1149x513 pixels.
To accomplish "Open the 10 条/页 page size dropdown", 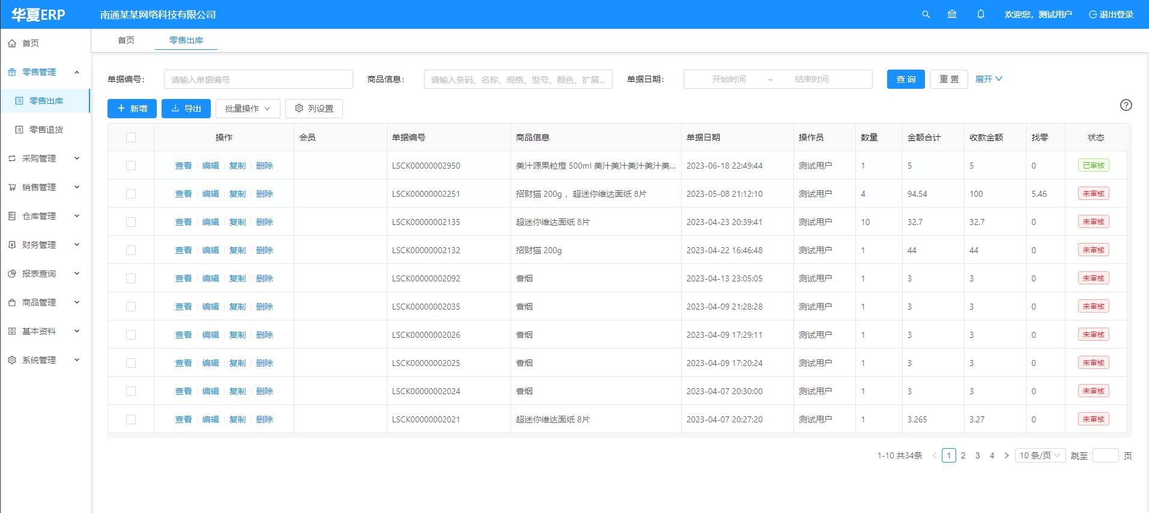I will [x=1040, y=455].
